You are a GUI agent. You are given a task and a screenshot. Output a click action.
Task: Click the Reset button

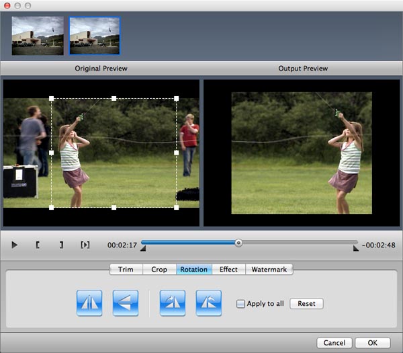(x=306, y=304)
